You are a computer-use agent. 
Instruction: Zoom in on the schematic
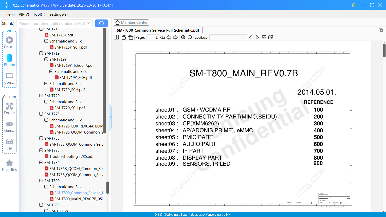click(x=183, y=37)
